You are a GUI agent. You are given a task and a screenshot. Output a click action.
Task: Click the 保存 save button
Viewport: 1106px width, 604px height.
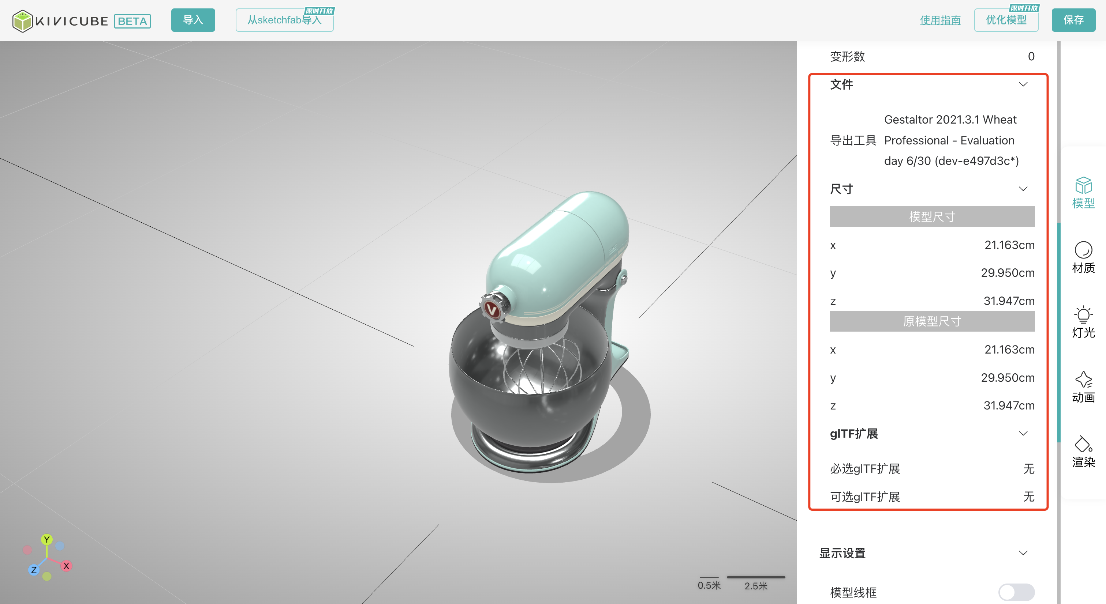(x=1073, y=20)
